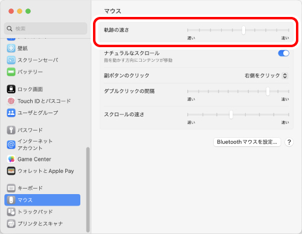Open the 壁紙 wallpaper settings icon
Image resolution: width=302 pixels, height=234 pixels.
click(x=11, y=48)
